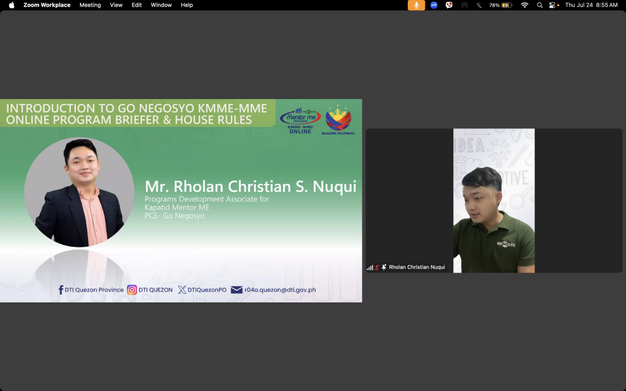Click the X icon for DTIQuezonPO

[x=182, y=290]
